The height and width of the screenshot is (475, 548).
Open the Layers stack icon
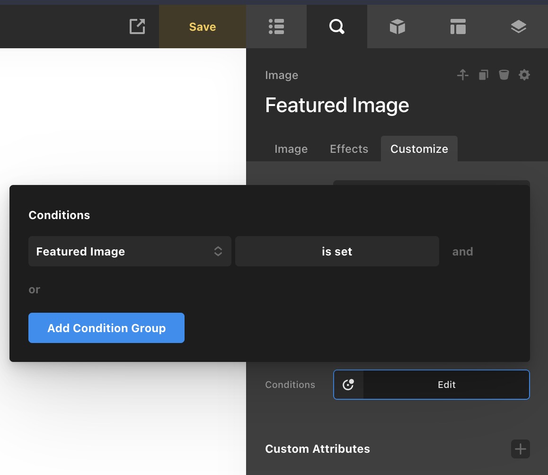tap(518, 27)
